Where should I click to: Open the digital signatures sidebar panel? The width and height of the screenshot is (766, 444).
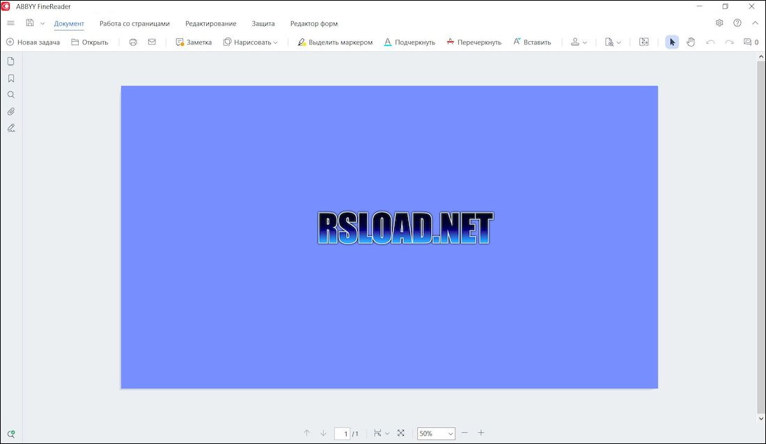coord(10,128)
